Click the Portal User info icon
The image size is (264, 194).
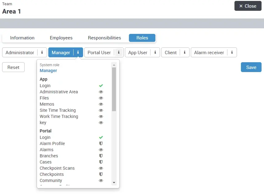click(118, 52)
